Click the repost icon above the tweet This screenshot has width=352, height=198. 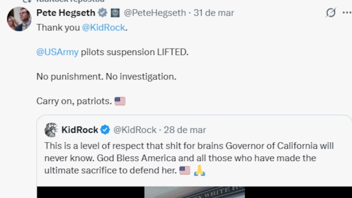coord(25,1)
